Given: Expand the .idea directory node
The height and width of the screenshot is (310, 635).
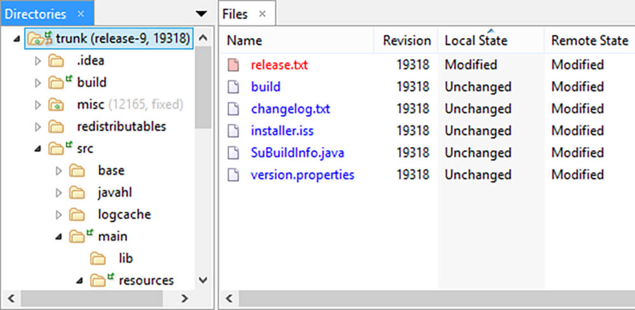Looking at the screenshot, I should (x=37, y=61).
